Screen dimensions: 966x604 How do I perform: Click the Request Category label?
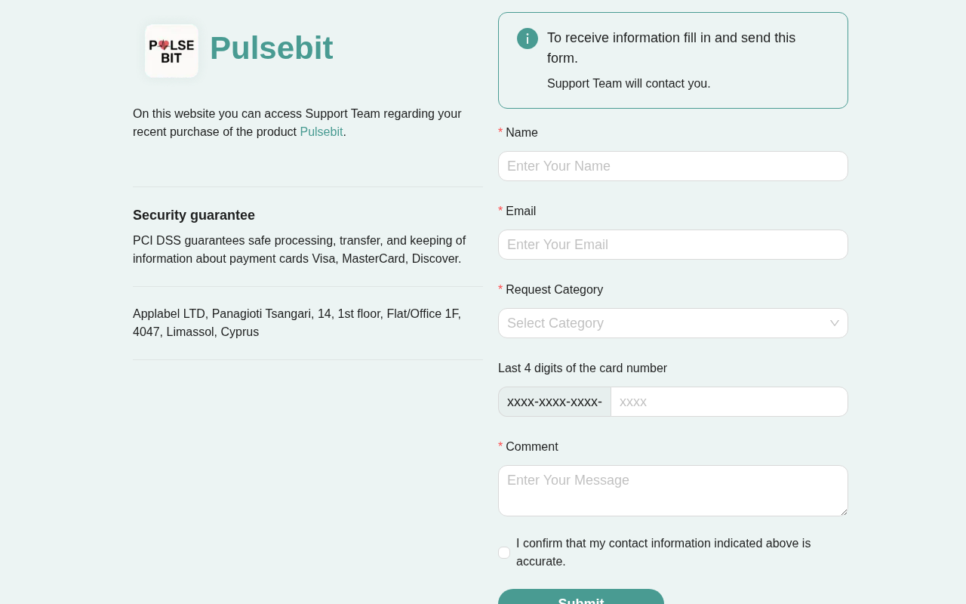tap(554, 290)
